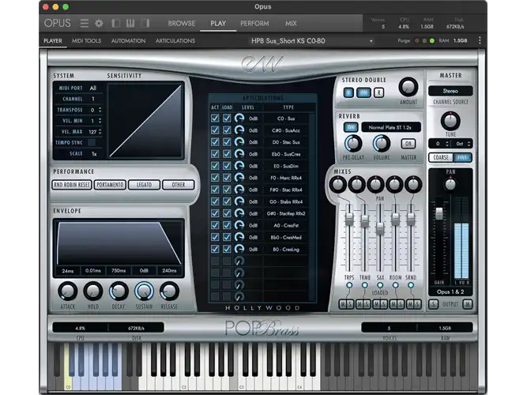Image resolution: width=527 pixels, height=395 pixels.
Task: Click the Other performance button
Action: 178,185
